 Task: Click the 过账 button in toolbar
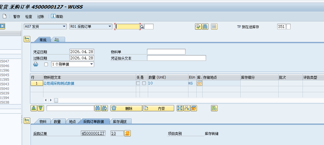coord(41,17)
